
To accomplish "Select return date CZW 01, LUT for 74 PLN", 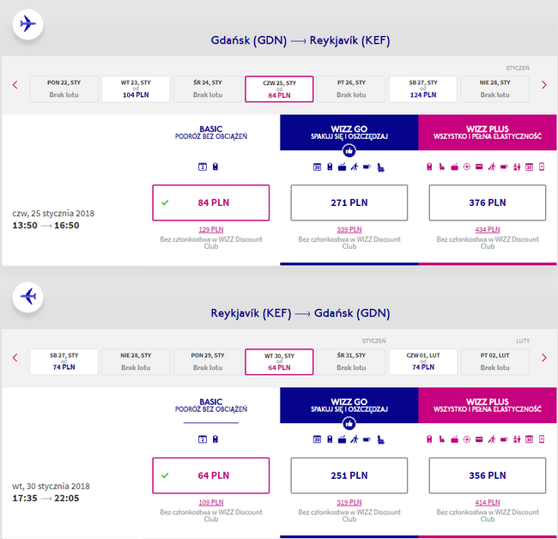I will (423, 362).
